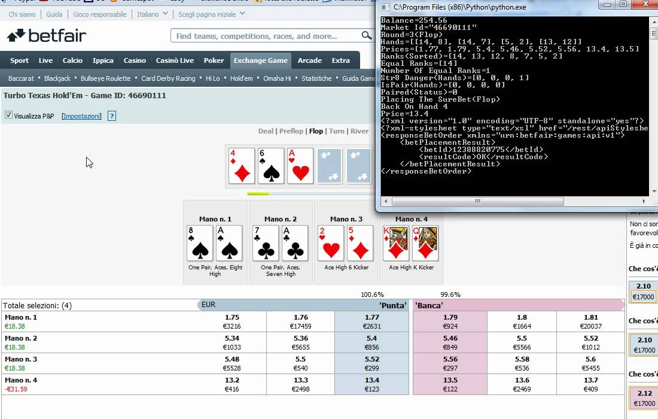
Task: Click the 7 of clubs in Mano n. 2
Action: pyautogui.click(x=266, y=243)
